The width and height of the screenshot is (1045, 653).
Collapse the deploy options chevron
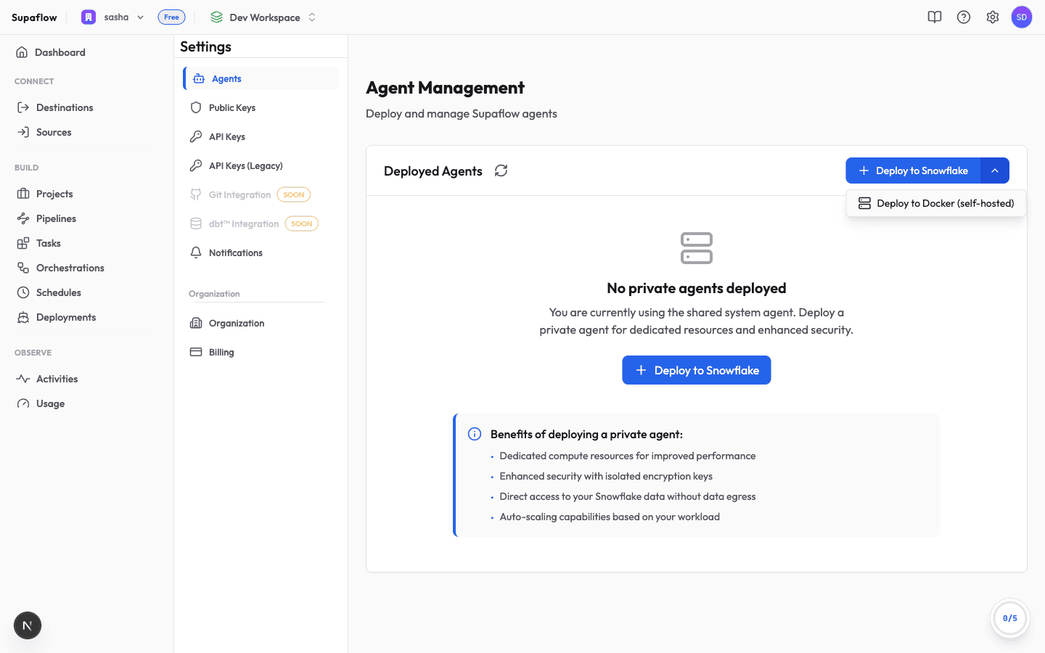(995, 171)
